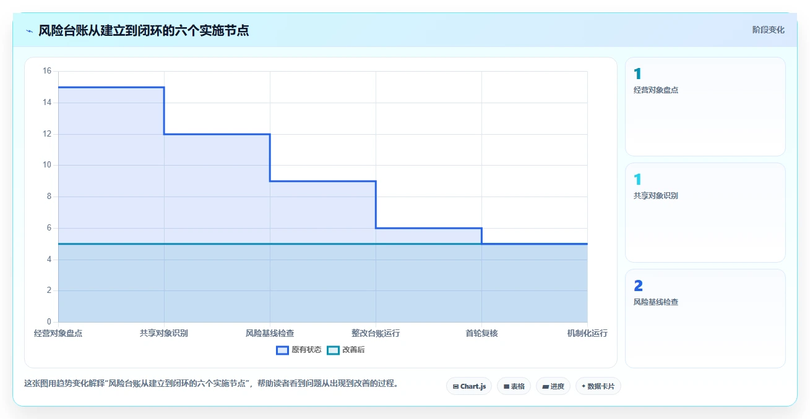Screen dimensions: 810x419
Task: Select the 进度 tag
Action: (553, 386)
